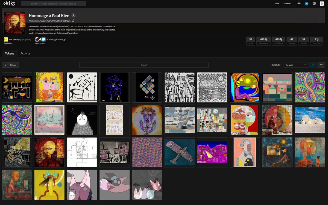Click the 24h Volume stat box
This screenshot has width=328, height=205.
click(x=279, y=41)
